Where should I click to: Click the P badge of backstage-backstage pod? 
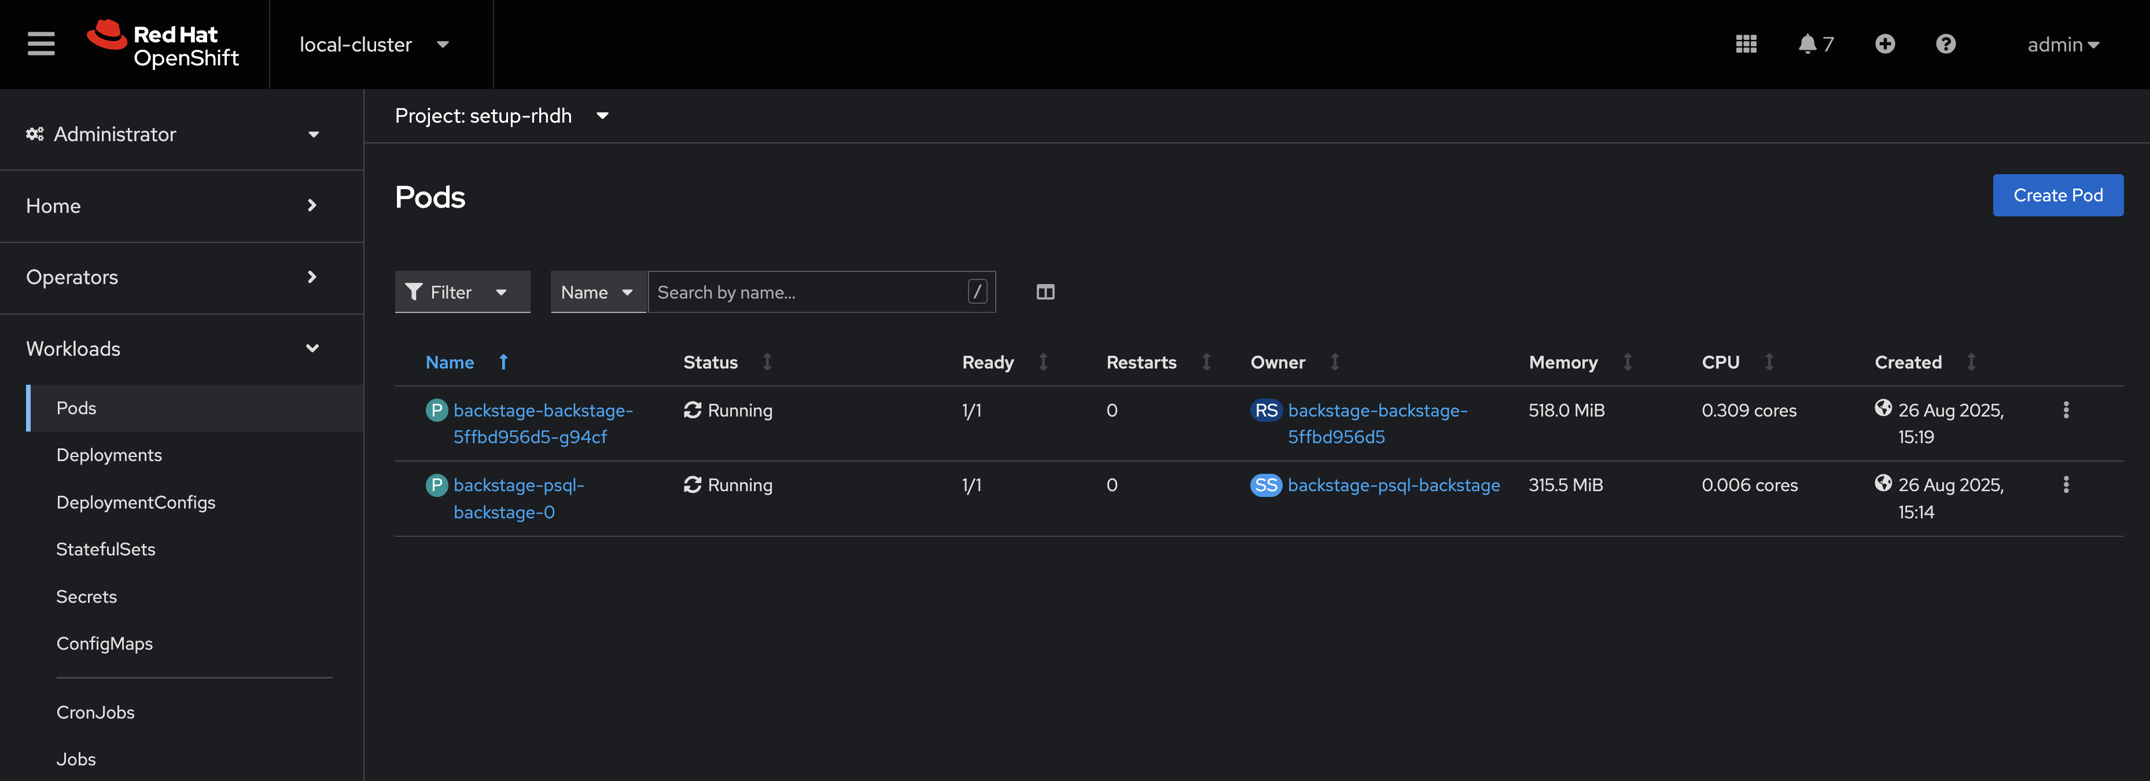[x=436, y=411]
